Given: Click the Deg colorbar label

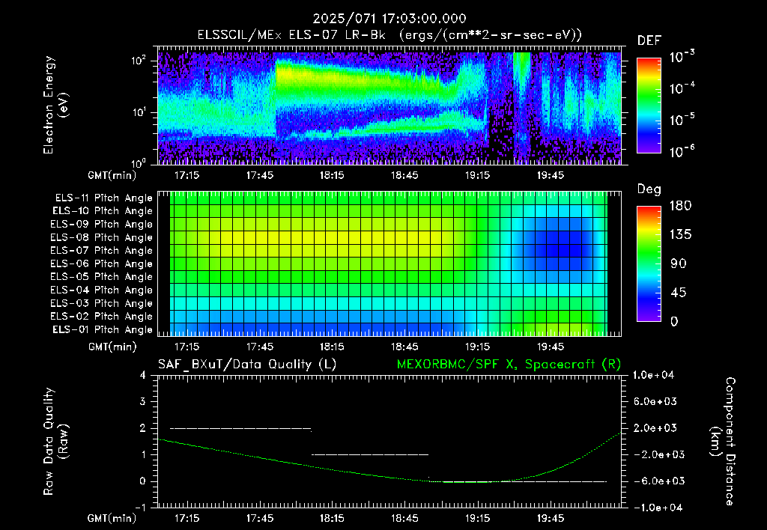Looking at the screenshot, I should coord(649,189).
